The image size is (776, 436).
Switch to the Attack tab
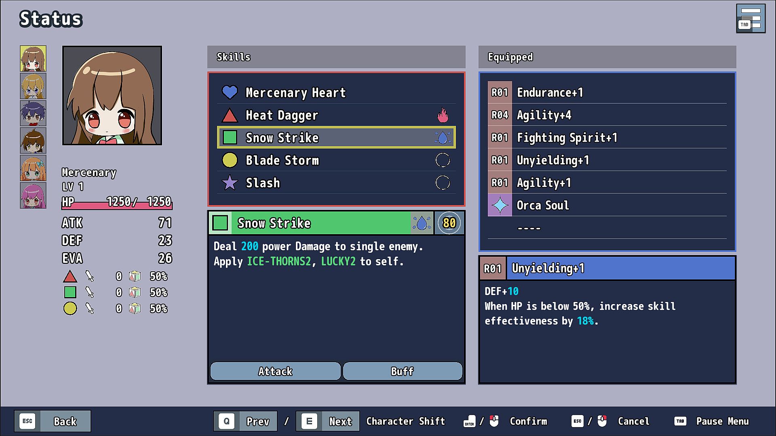275,371
